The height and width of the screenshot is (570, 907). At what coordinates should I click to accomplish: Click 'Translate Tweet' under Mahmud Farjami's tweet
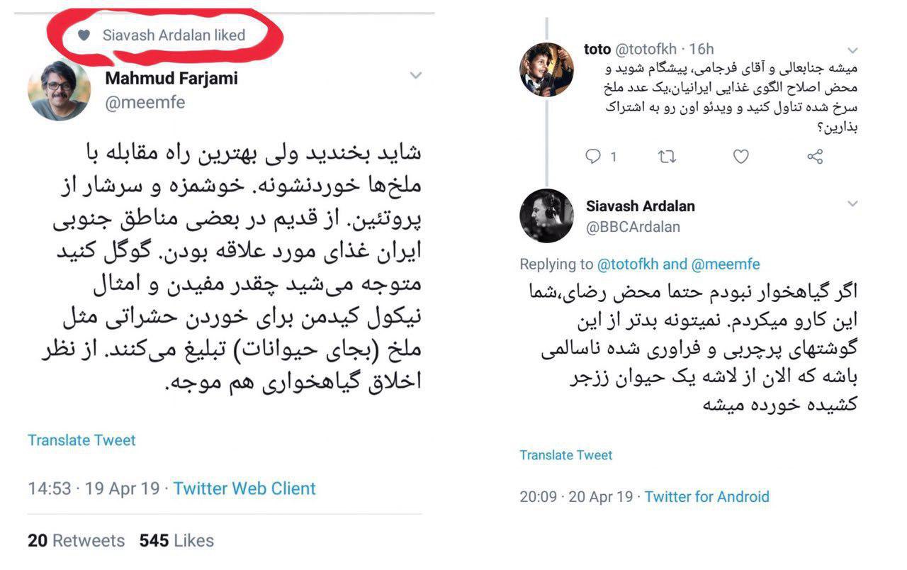pos(81,440)
